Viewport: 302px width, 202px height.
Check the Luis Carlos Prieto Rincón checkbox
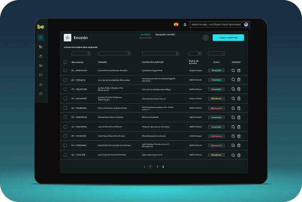click(65, 127)
